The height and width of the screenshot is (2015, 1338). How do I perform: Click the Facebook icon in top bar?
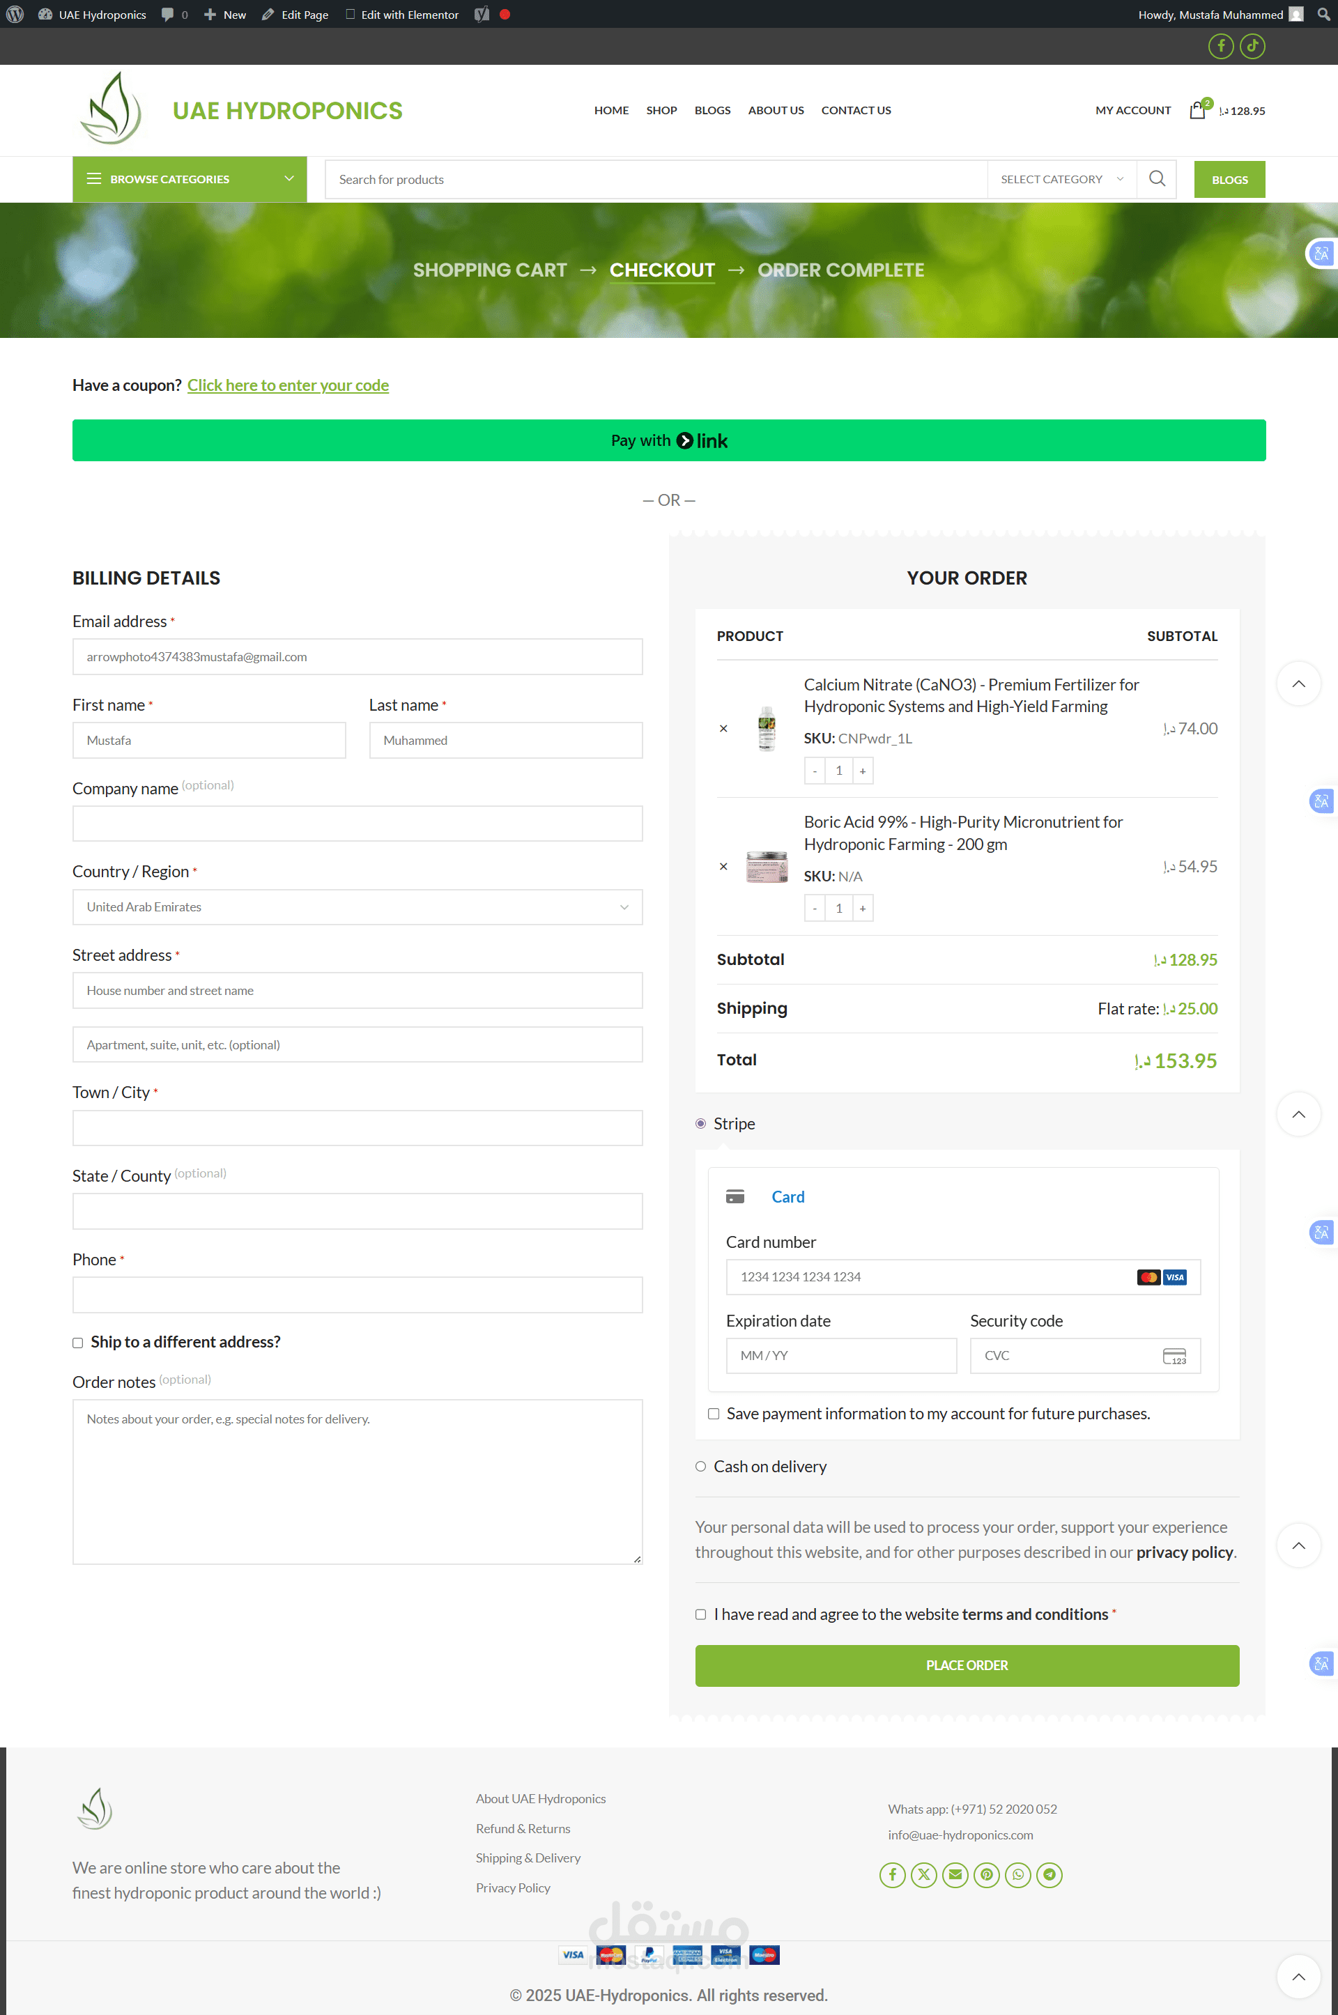point(1220,46)
